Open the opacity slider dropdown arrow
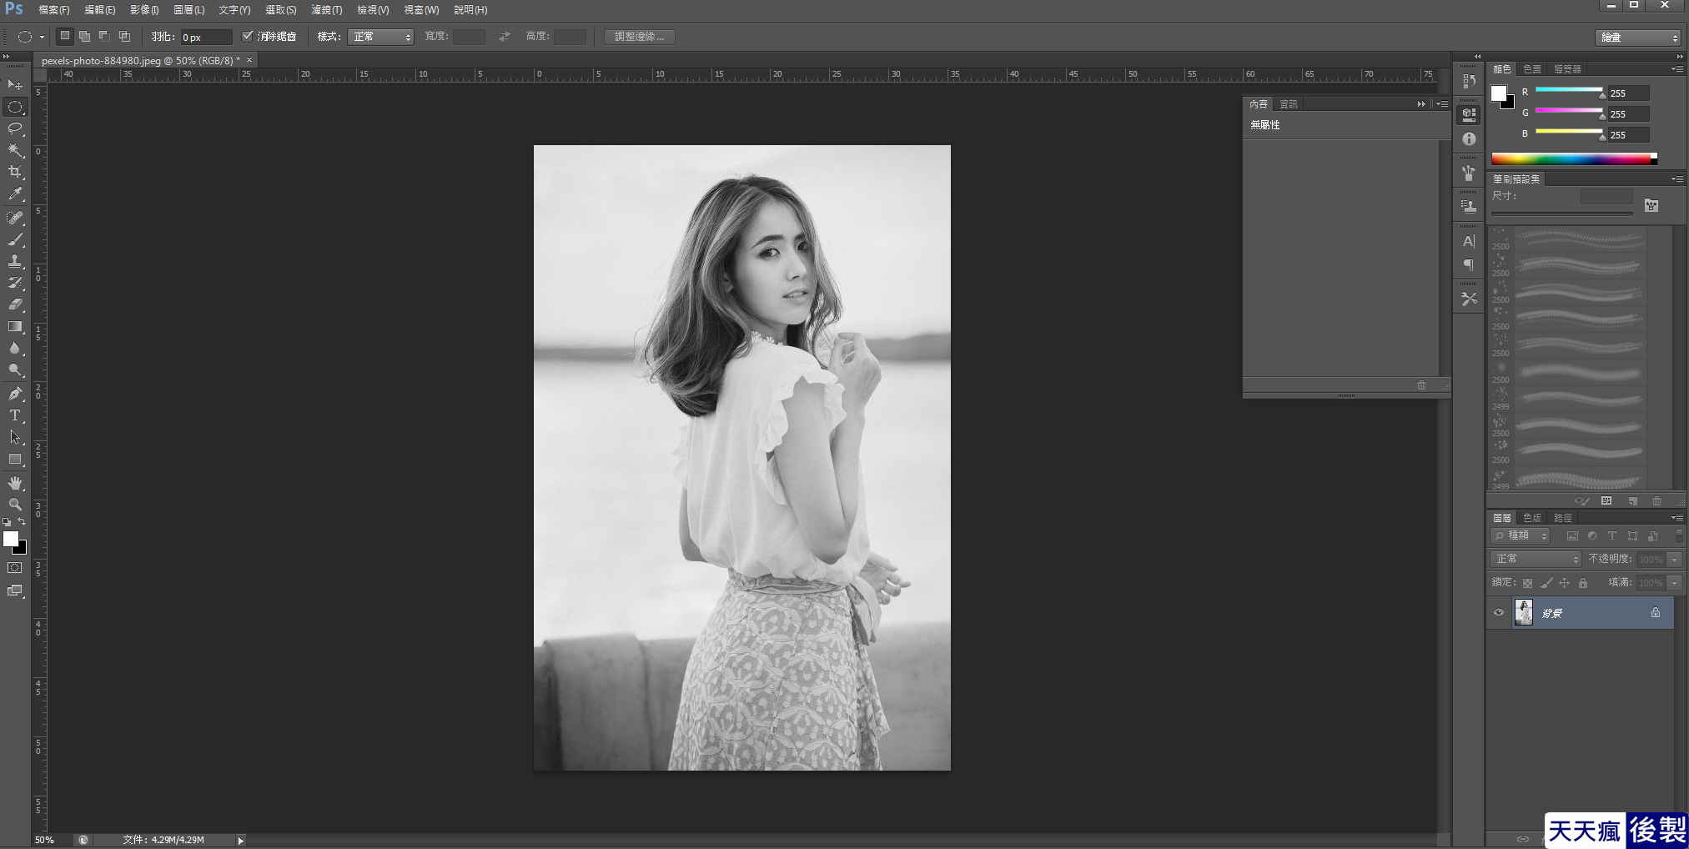The image size is (1689, 849). [1674, 559]
